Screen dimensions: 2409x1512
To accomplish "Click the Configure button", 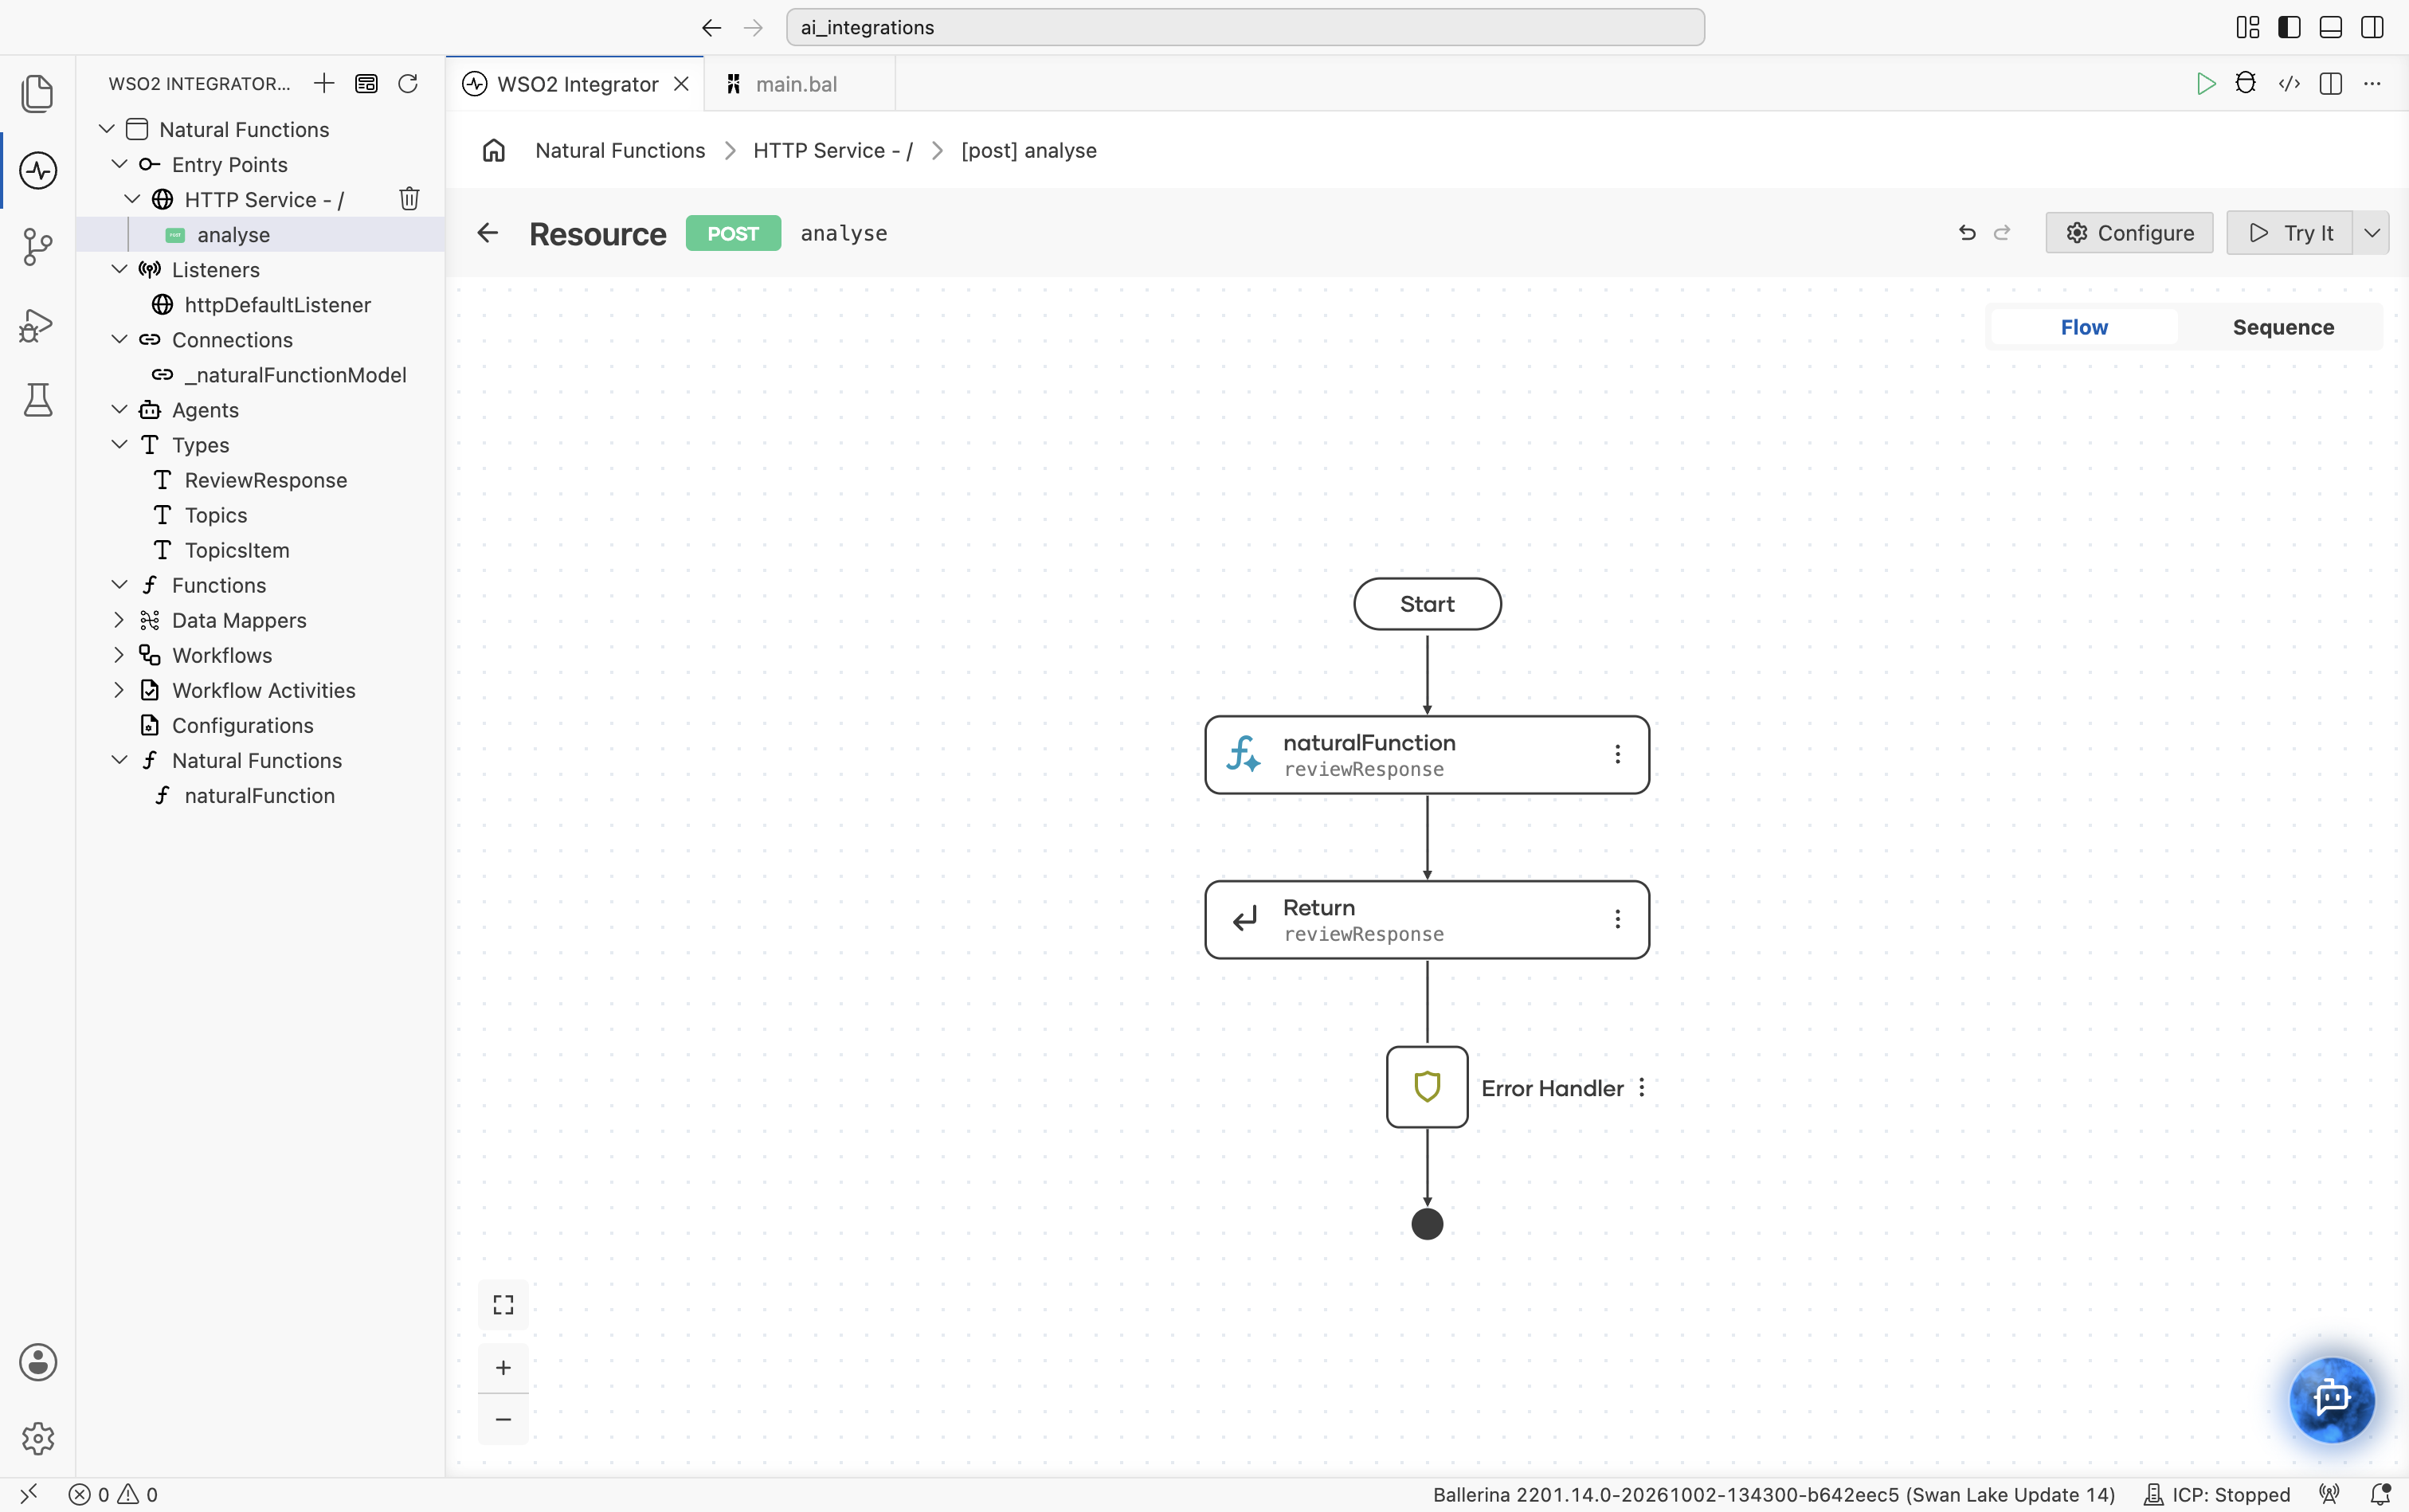I will pos(2129,233).
